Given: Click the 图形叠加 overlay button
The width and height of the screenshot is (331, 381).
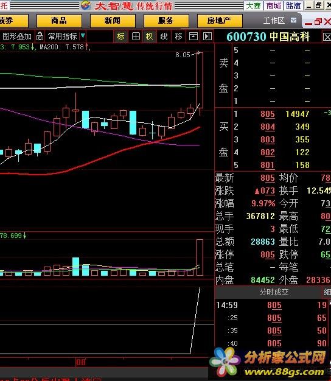Looking at the screenshot, I should pos(16,37).
